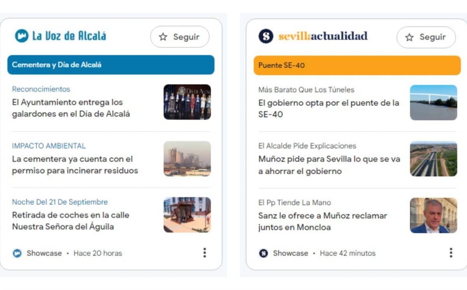Viewport: 467px width, 290px height.
Task: Click the star in La Voz Seguir button
Action: click(163, 37)
